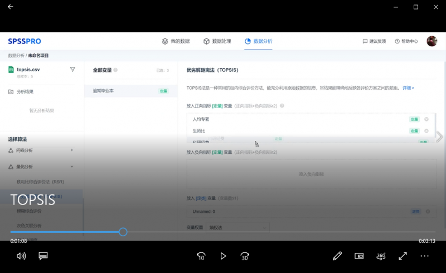Click the right chevron panel arrow
Viewport: 446px width, 273px height.
[440, 137]
